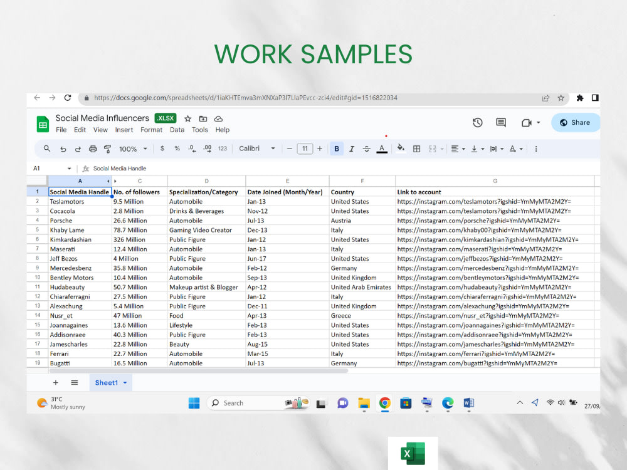Screen dimensions: 627x470
Task: Print the spreadsheet
Action: [x=93, y=149]
